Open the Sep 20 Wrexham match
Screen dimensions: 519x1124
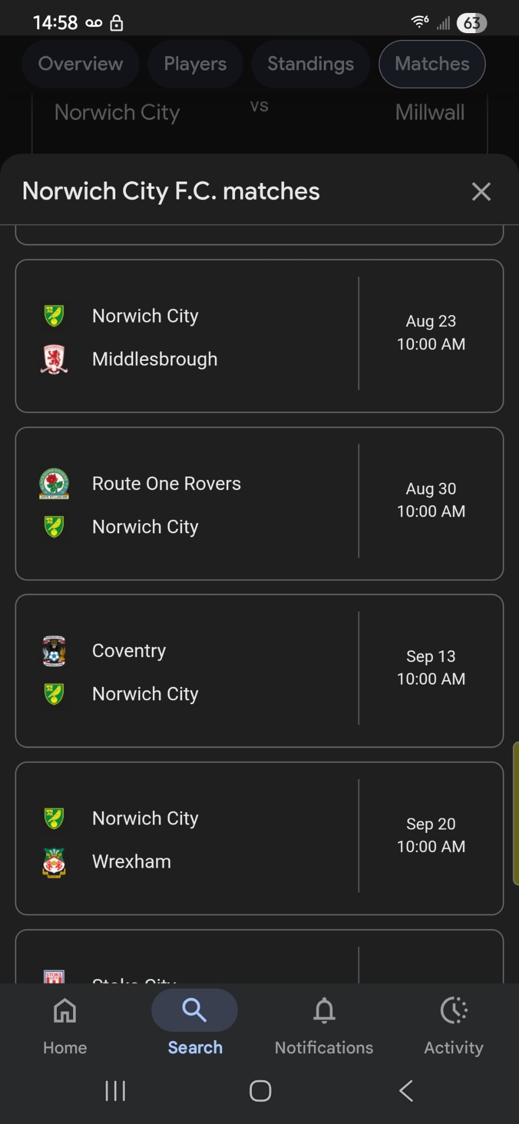[x=259, y=839]
